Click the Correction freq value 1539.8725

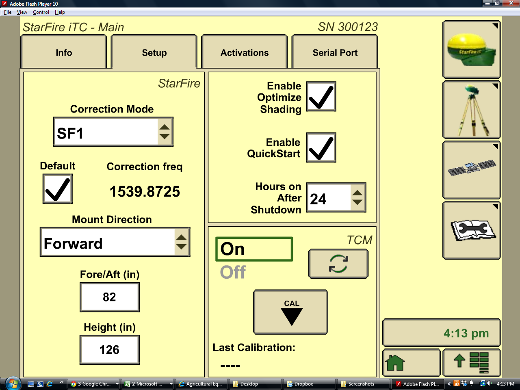[145, 191]
